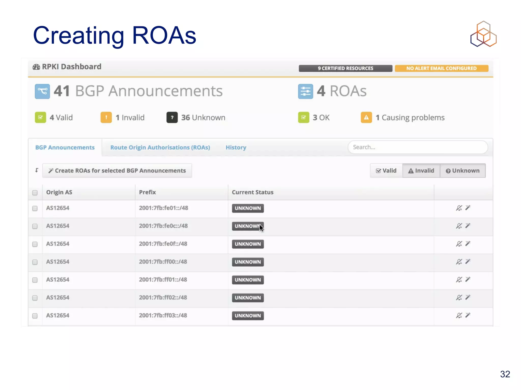
Task: Click AS12654 in the 2001:7fb:fe0f::/48 row
Action: 58,244
